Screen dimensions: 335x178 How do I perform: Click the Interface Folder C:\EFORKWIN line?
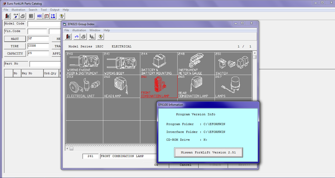196,132
